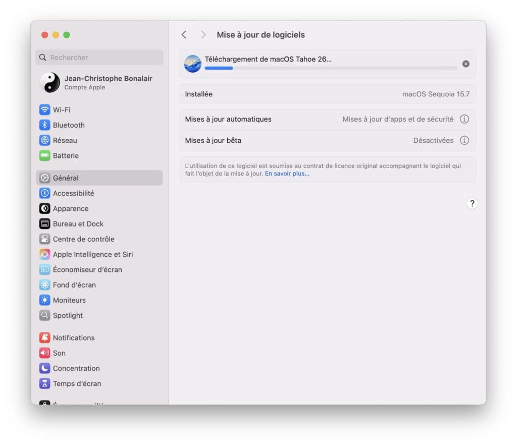The width and height of the screenshot is (517, 445).
Task: Click the green zoom window button
Action: 67,35
